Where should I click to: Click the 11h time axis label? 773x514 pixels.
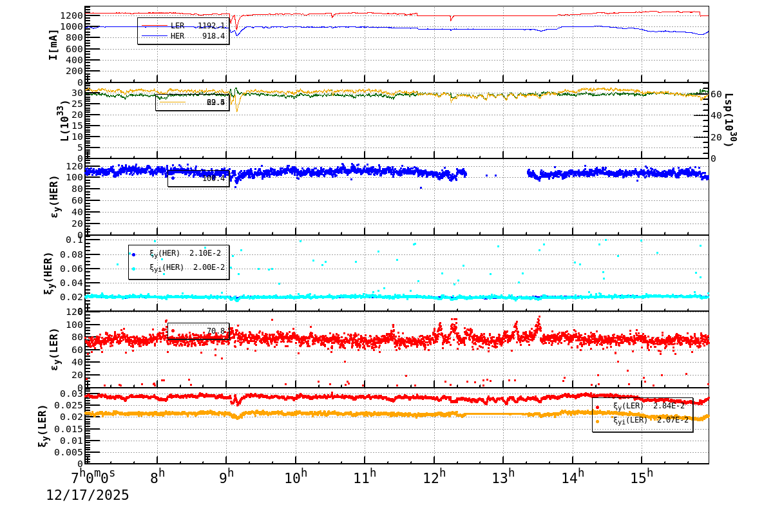tap(365, 477)
